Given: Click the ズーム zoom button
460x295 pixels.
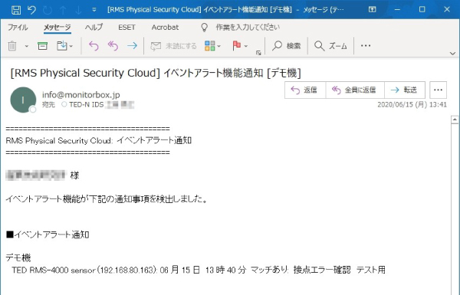Looking at the screenshot, I should click(330, 46).
